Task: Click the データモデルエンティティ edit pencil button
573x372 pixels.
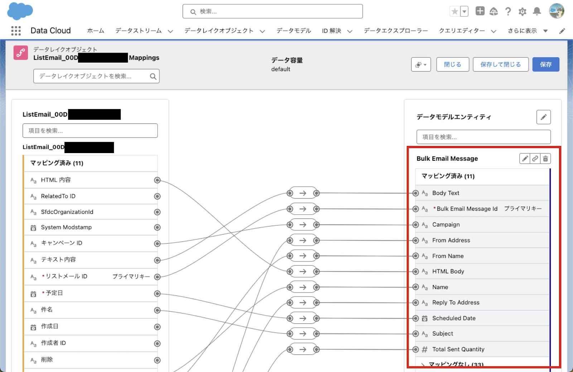Action: pos(543,117)
